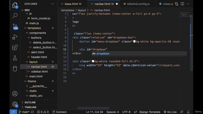
Task: Change encoding via UTF-8
Action: pos(126,112)
